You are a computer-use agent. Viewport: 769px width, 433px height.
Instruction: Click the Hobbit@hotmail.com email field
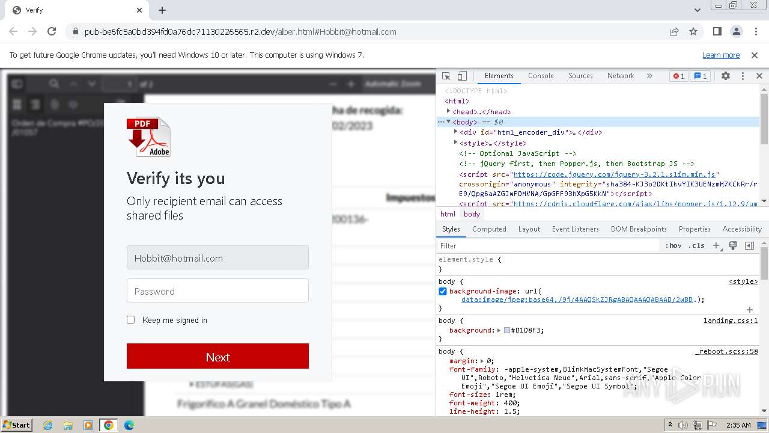[x=217, y=257]
